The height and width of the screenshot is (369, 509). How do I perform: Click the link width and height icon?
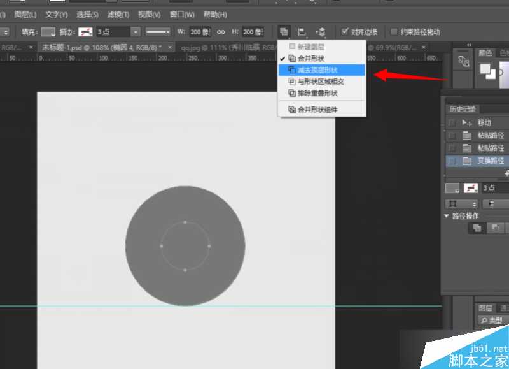tap(221, 31)
